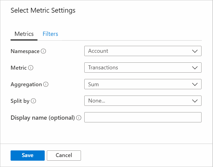Select the Metrics tab

24,34
